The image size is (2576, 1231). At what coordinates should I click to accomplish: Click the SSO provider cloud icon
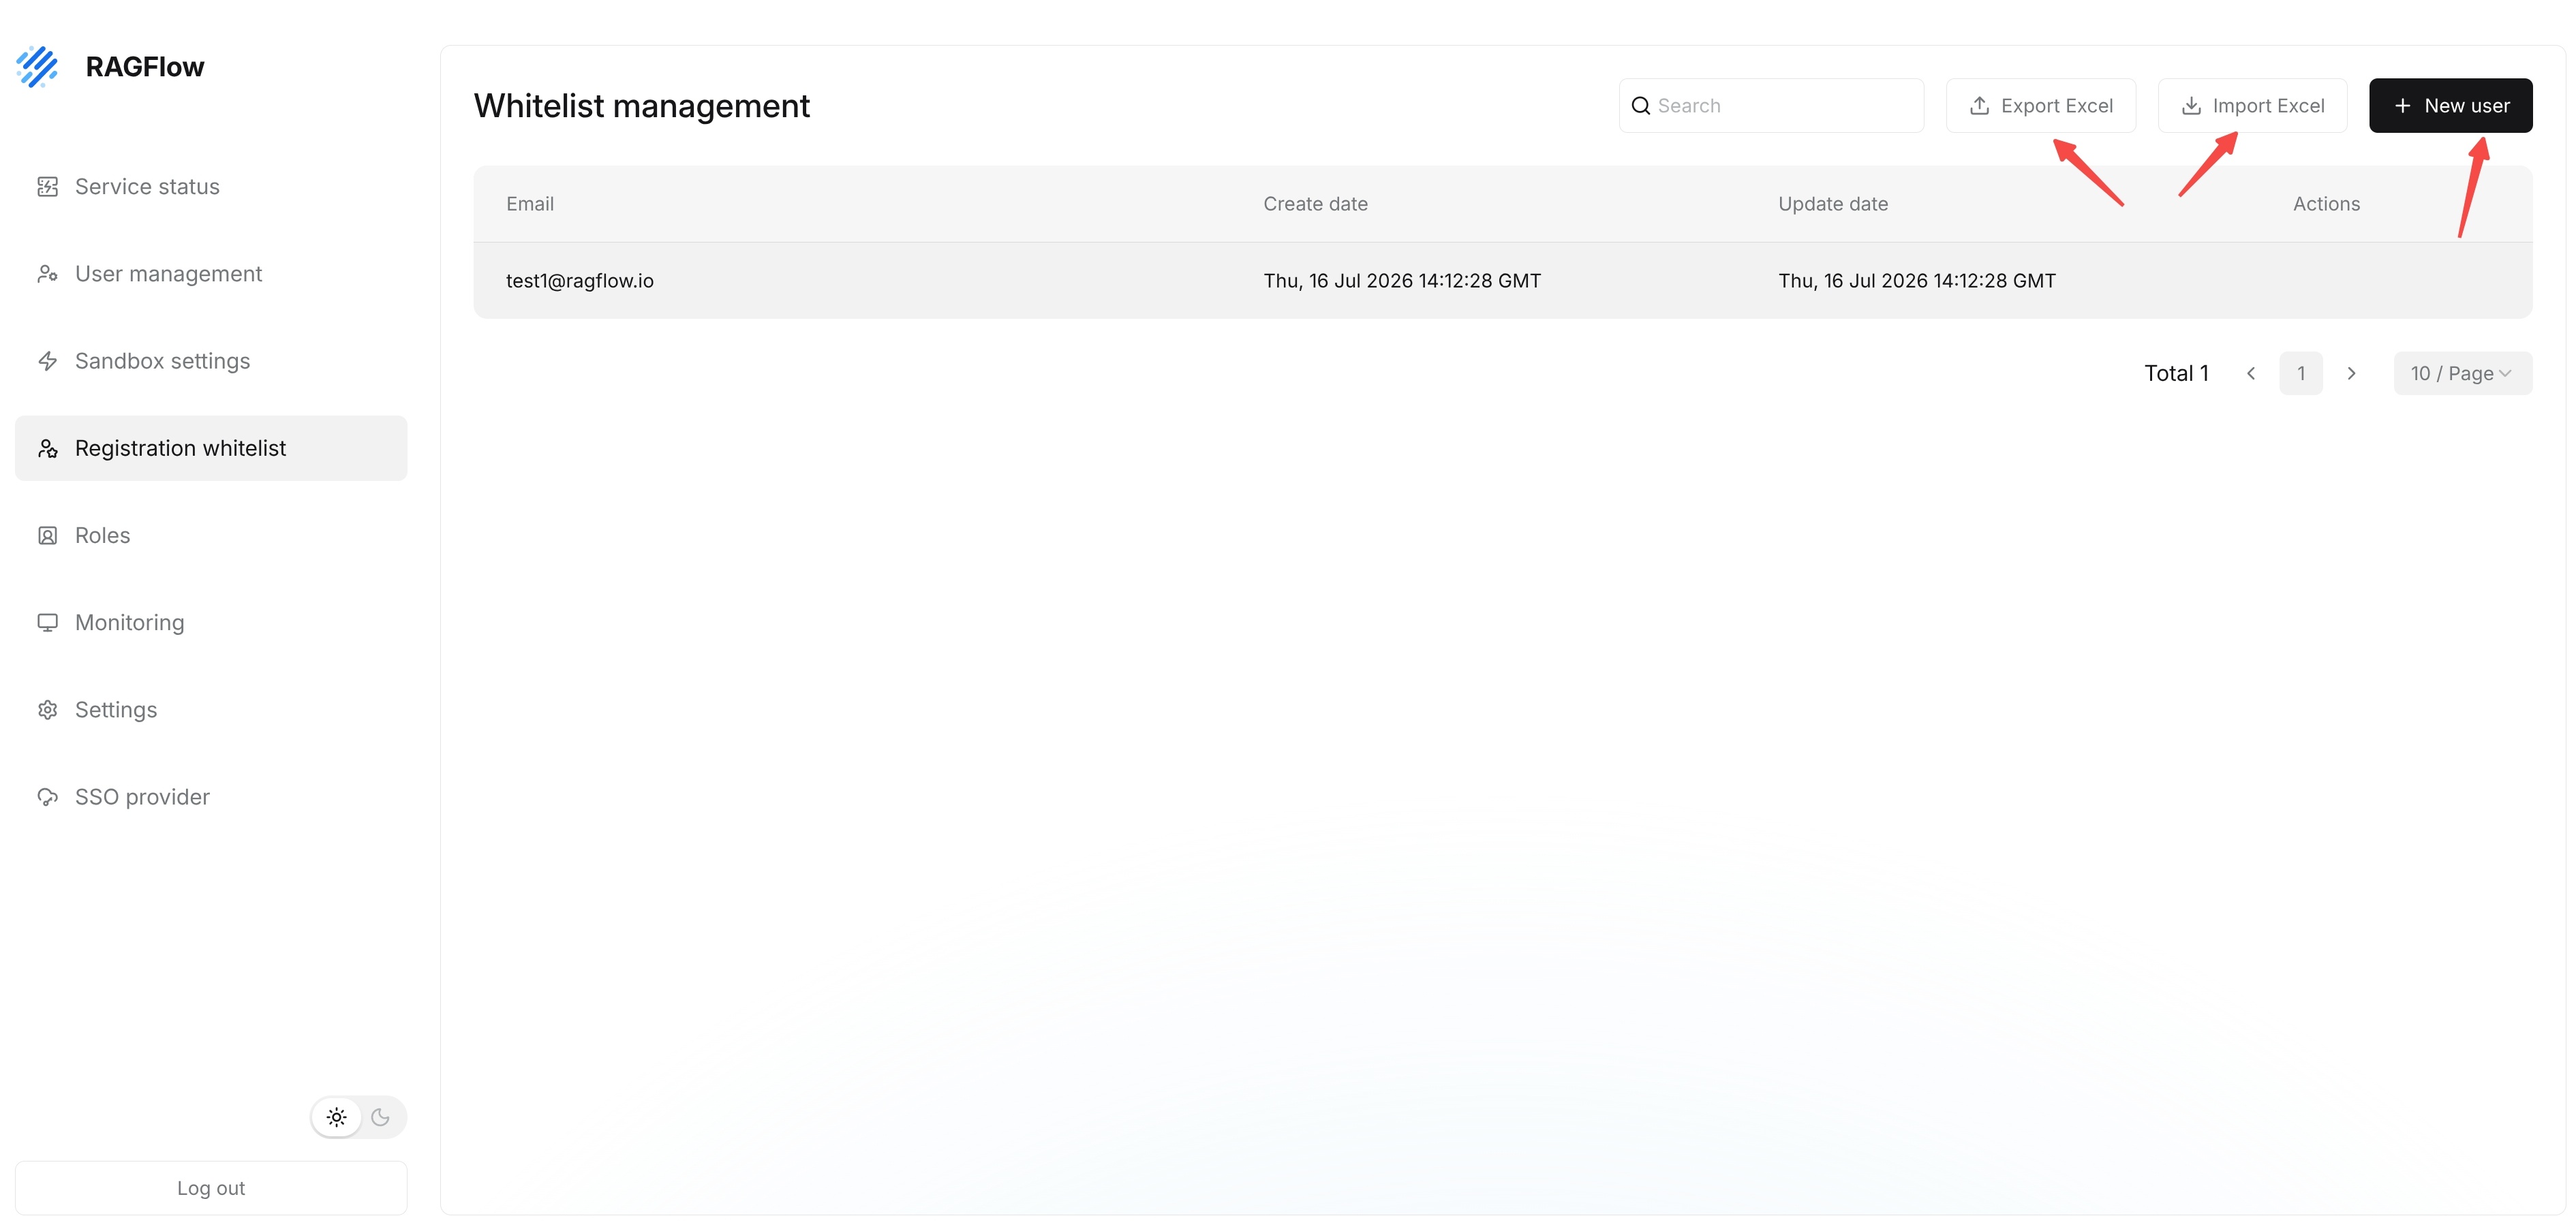pos(47,797)
